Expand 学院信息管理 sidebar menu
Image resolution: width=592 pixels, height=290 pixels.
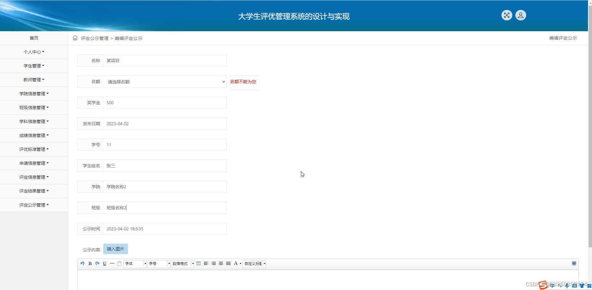pos(34,94)
